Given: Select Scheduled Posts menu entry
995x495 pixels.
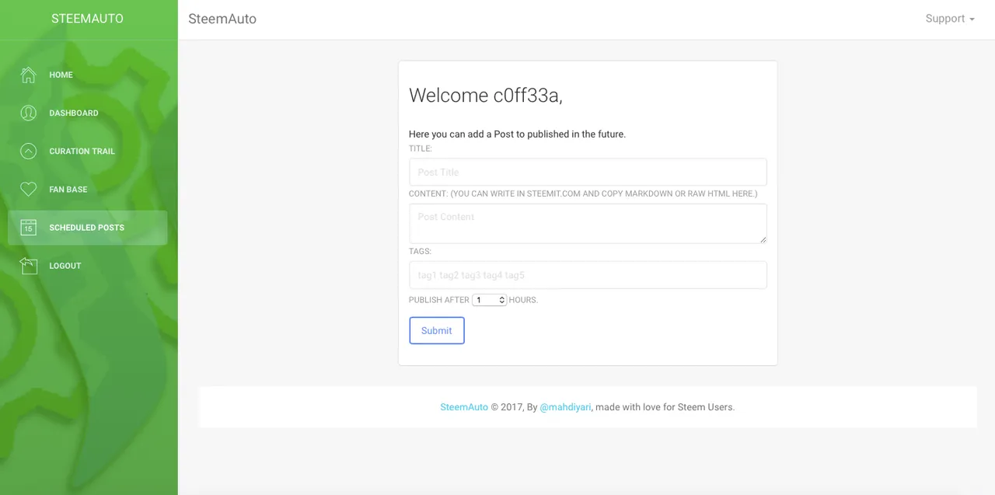Looking at the screenshot, I should tap(87, 227).
